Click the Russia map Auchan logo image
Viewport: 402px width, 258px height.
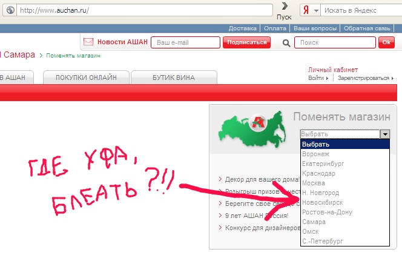pos(252,129)
